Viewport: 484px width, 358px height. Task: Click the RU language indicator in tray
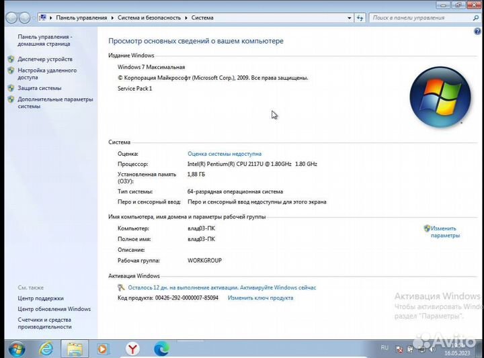click(x=385, y=347)
